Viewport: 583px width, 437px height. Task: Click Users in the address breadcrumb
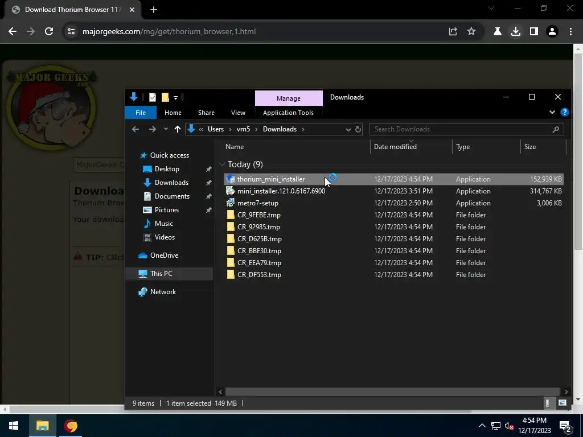coord(216,129)
